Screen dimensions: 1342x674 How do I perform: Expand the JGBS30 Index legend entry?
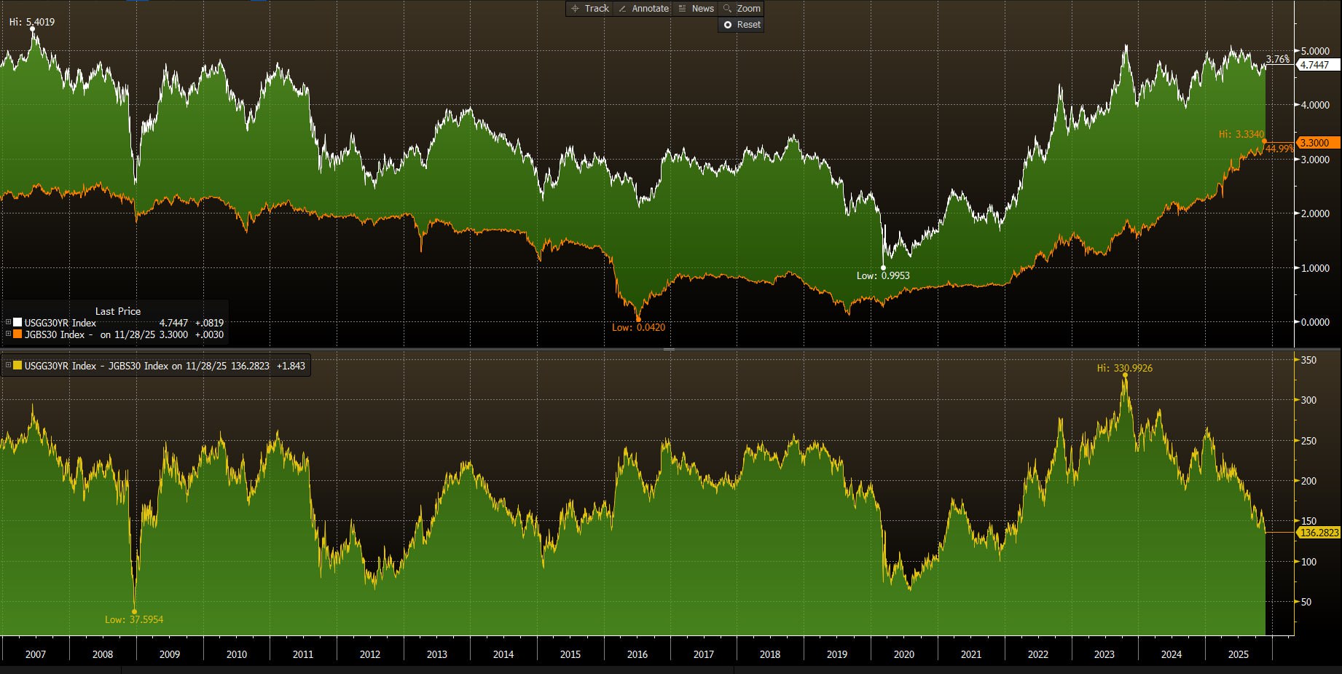tap(9, 334)
